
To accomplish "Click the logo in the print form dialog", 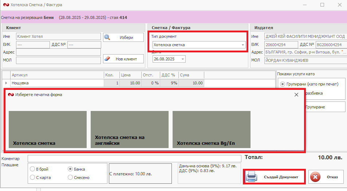I will pyautogui.click(x=11, y=95).
